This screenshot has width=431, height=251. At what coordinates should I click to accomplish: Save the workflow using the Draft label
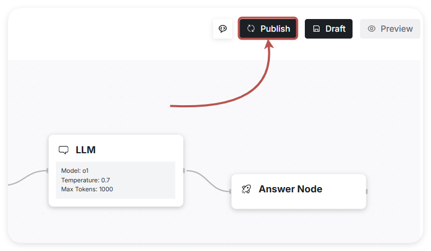335,29
